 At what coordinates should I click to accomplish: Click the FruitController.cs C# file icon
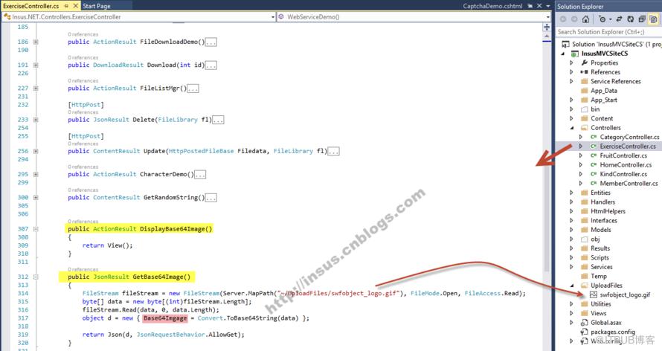click(594, 155)
